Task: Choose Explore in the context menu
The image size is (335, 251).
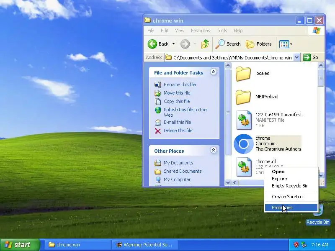Action: pyautogui.click(x=291, y=179)
